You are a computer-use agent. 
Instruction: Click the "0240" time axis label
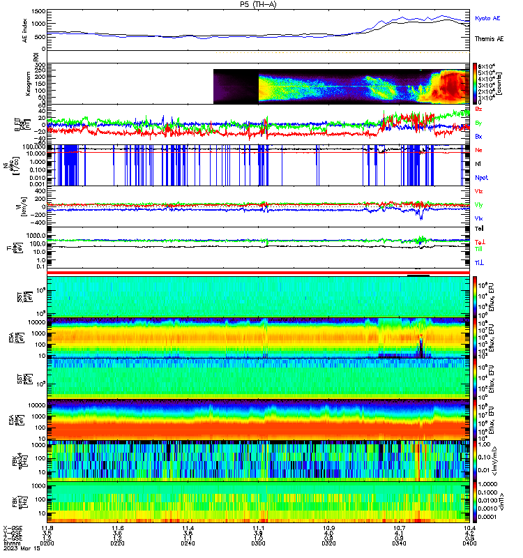(188, 543)
